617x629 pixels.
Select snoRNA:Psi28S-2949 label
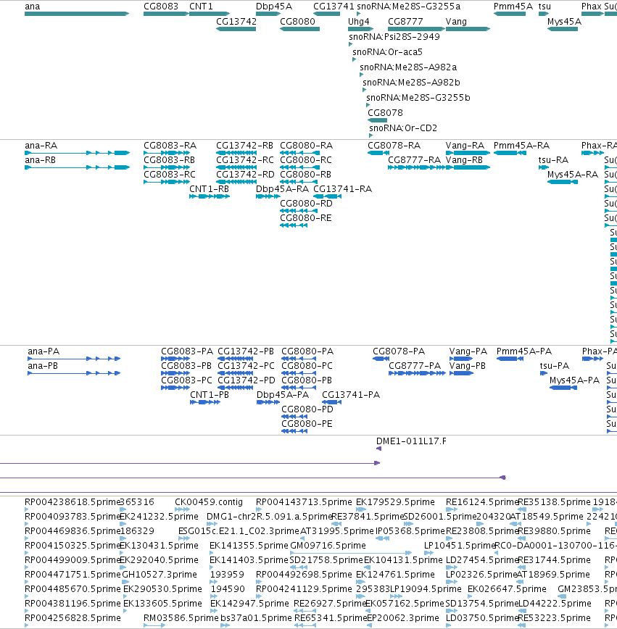[x=394, y=37]
